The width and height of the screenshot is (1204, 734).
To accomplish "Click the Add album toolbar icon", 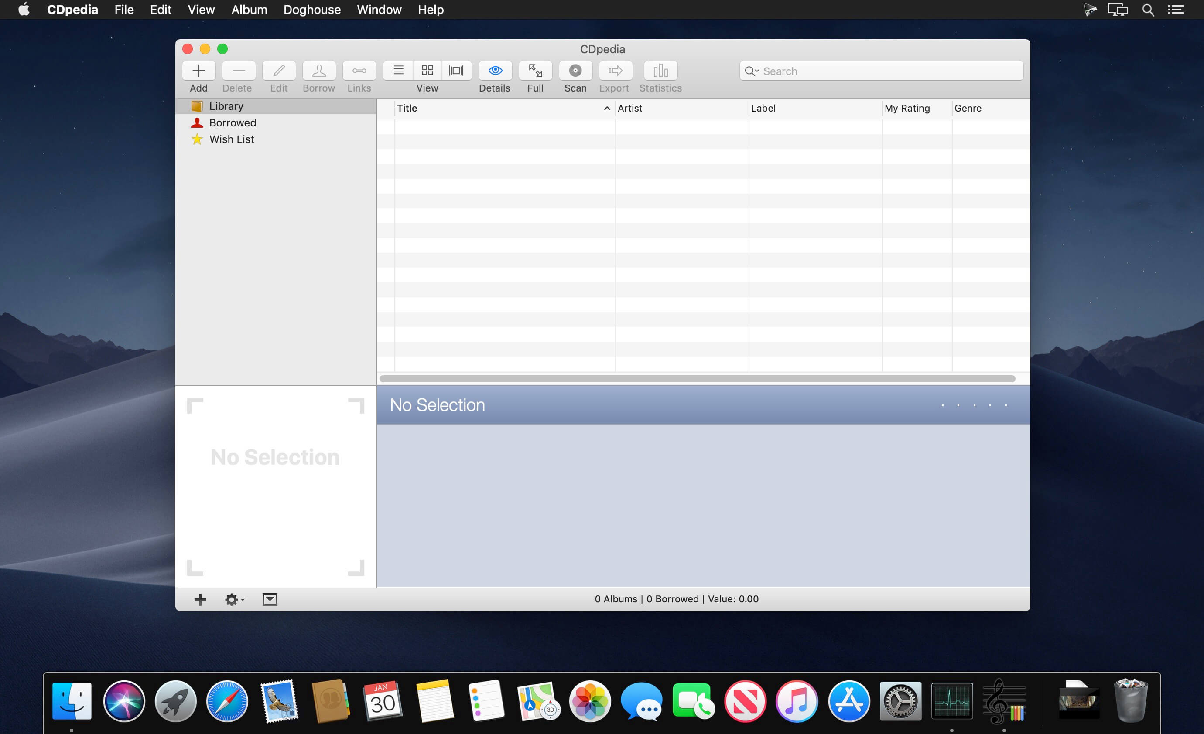I will 198,71.
